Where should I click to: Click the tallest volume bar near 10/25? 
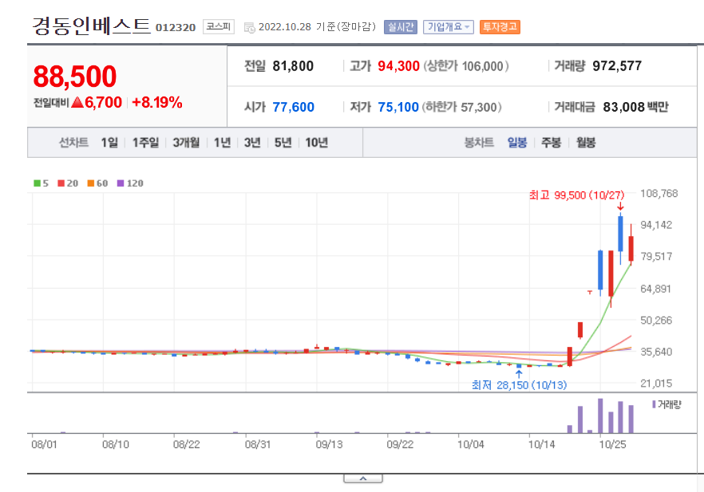[x=600, y=415]
